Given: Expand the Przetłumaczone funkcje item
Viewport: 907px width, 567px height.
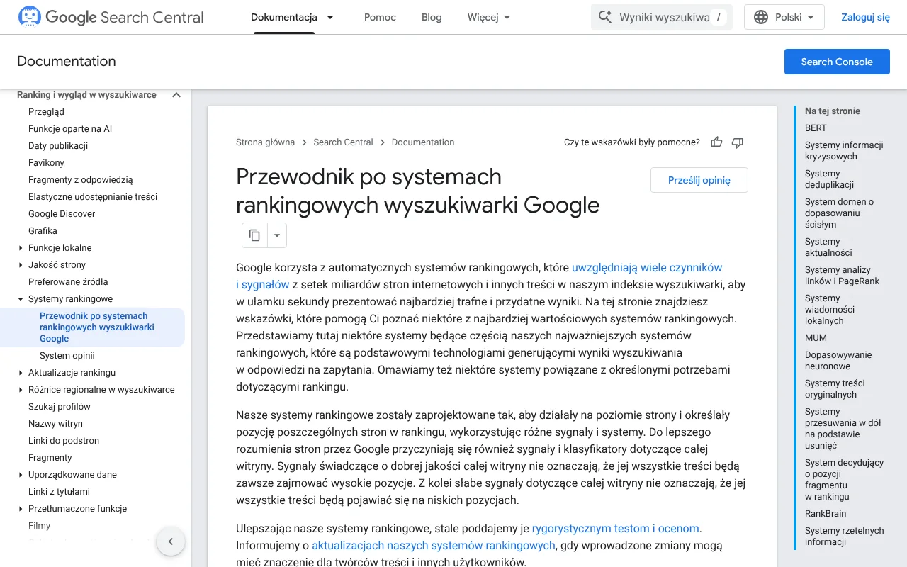Looking at the screenshot, I should (21, 509).
